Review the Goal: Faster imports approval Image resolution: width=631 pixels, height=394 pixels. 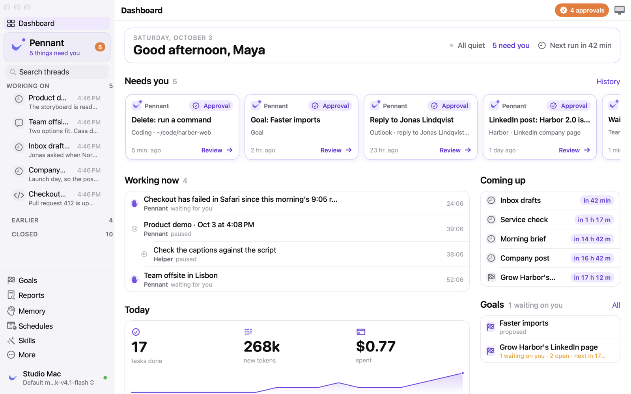click(336, 150)
